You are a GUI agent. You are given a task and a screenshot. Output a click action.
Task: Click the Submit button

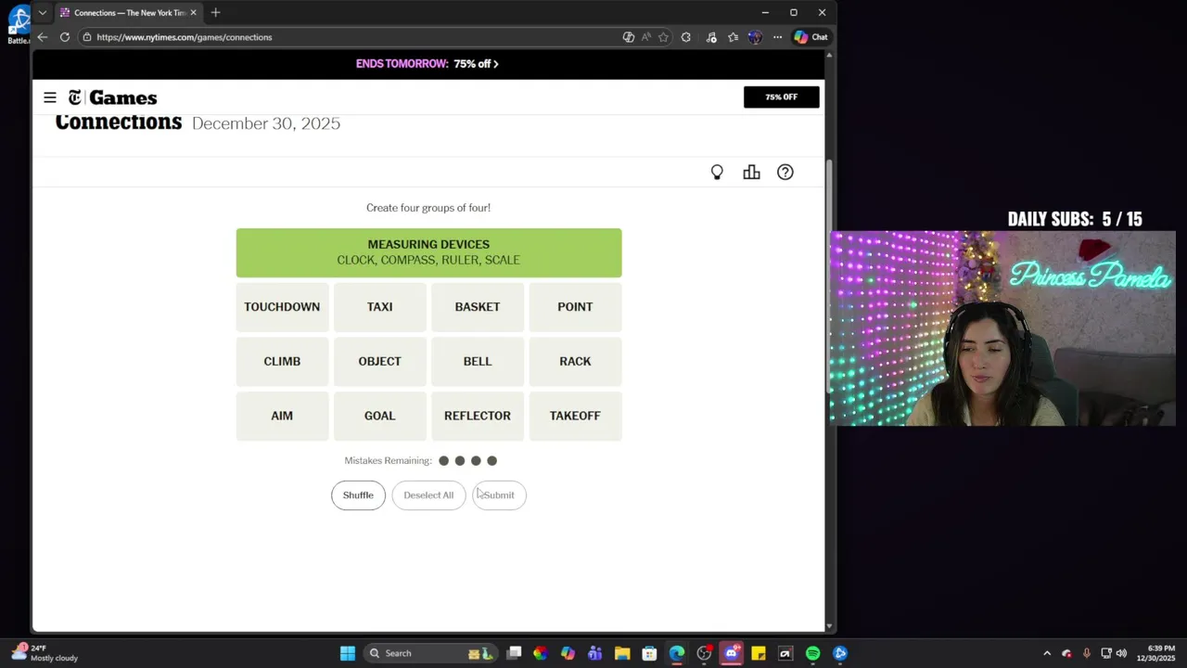(x=499, y=495)
